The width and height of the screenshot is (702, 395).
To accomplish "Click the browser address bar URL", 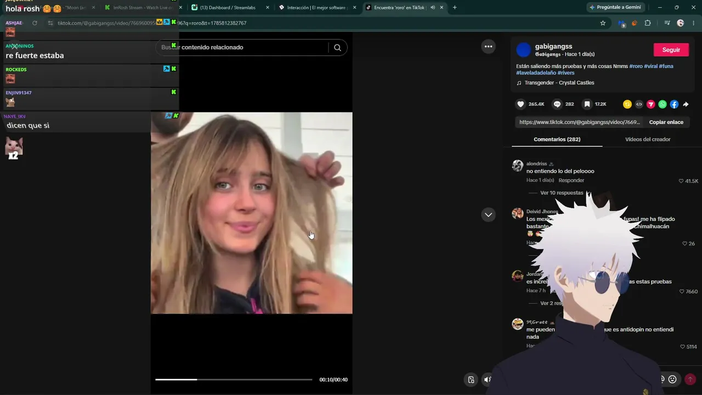I will click(318, 23).
